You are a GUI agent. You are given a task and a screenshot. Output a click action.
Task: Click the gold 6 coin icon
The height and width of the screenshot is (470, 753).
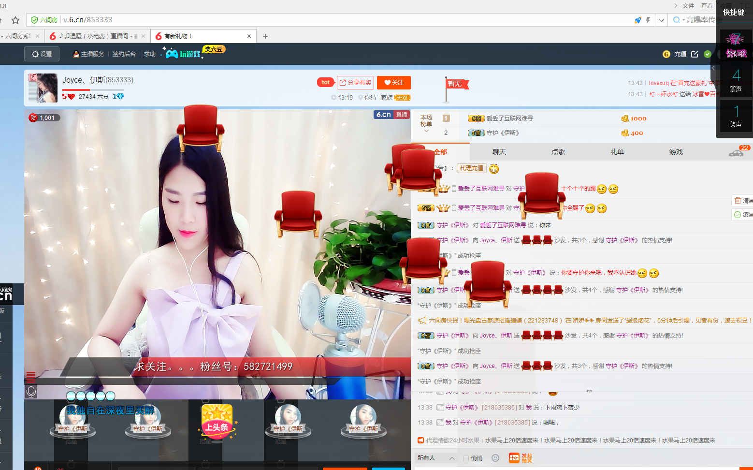pos(666,54)
